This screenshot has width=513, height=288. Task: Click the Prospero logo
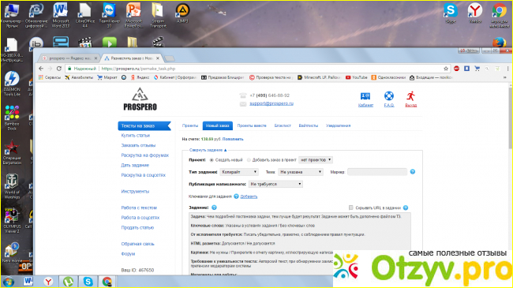tap(140, 99)
